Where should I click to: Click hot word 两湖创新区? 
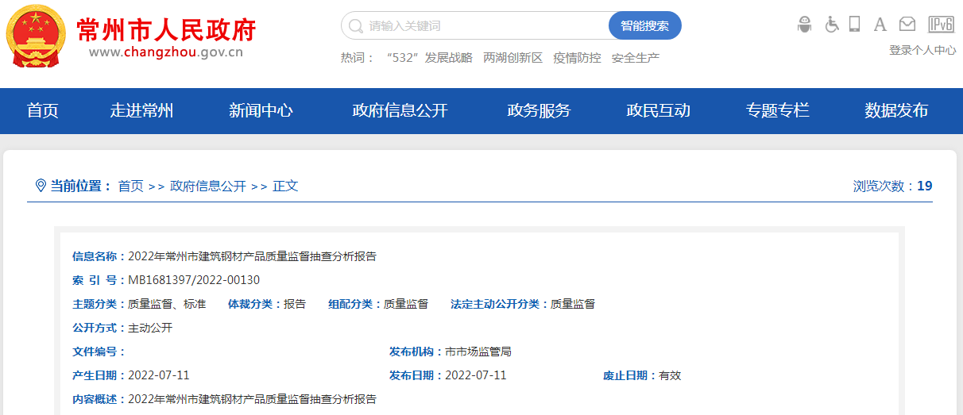tap(512, 58)
